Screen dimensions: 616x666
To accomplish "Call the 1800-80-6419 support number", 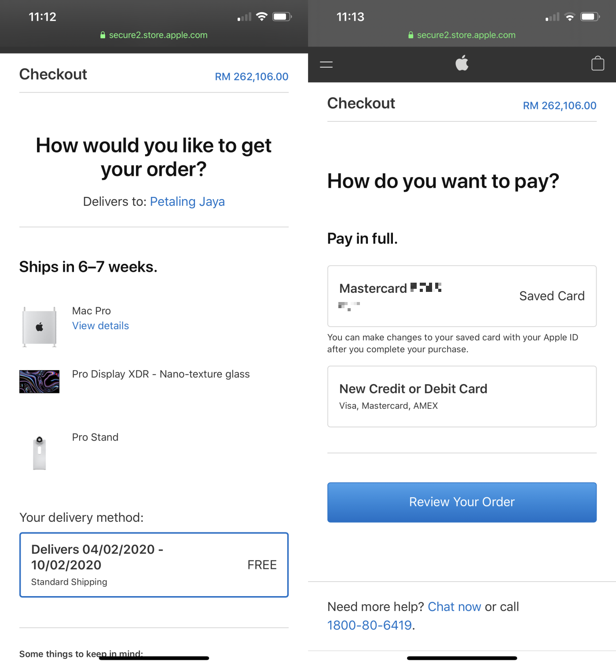I will 370,625.
